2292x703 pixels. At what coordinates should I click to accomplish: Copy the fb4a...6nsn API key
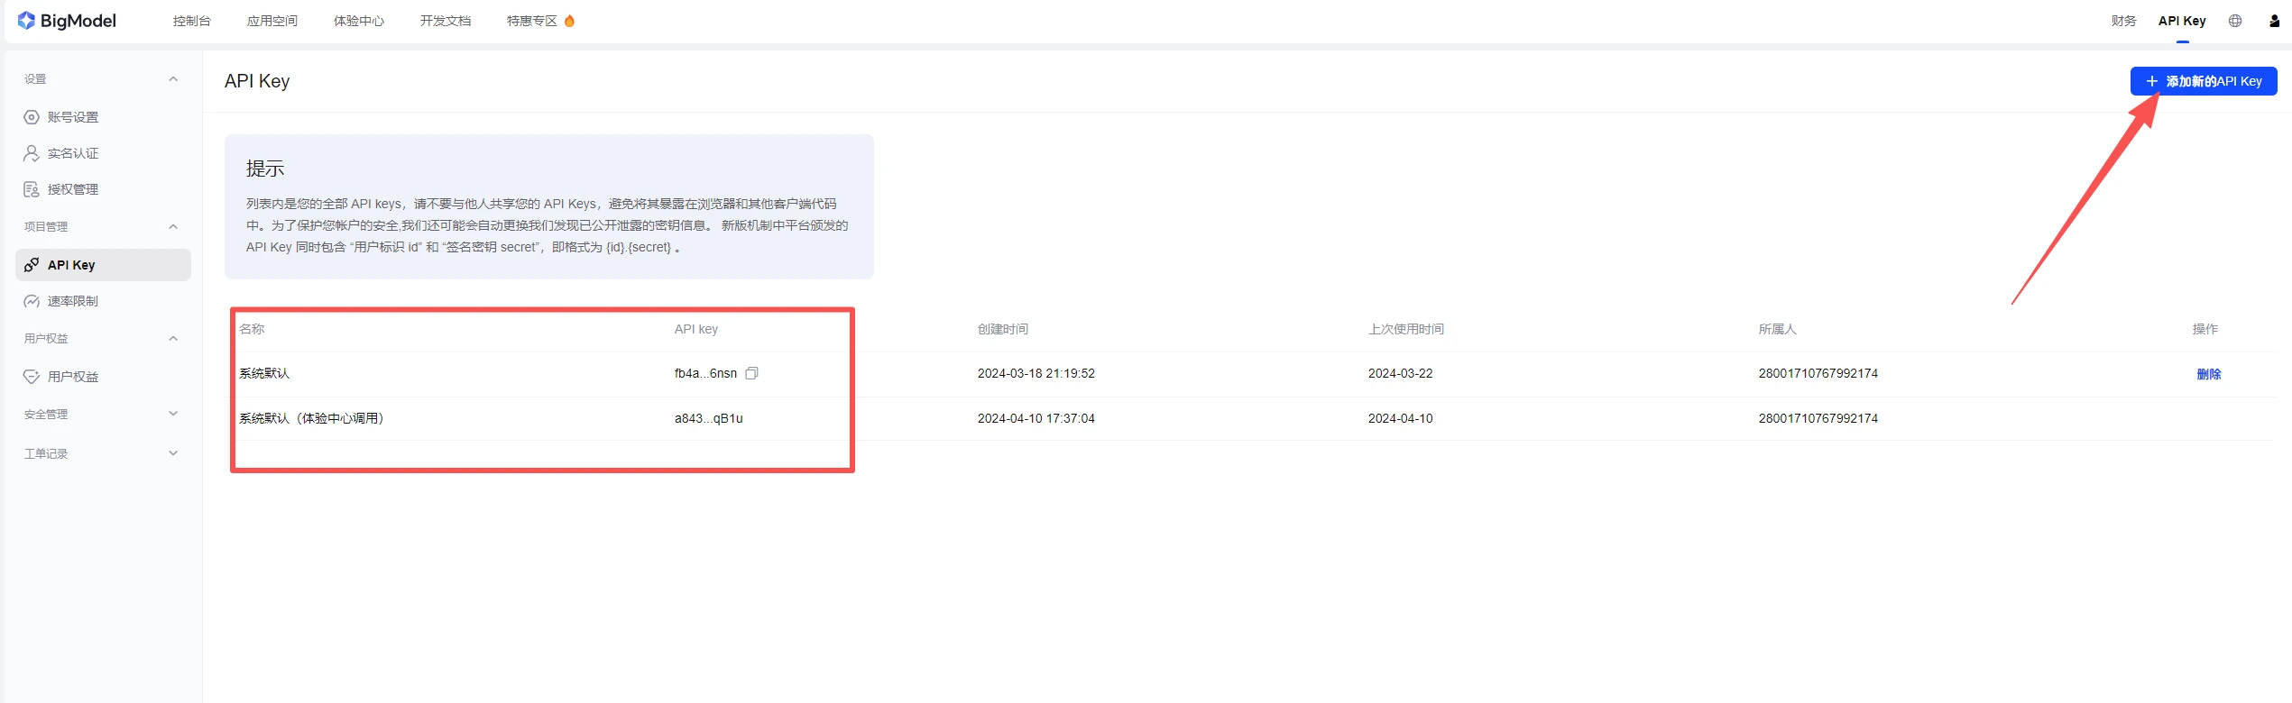[751, 373]
